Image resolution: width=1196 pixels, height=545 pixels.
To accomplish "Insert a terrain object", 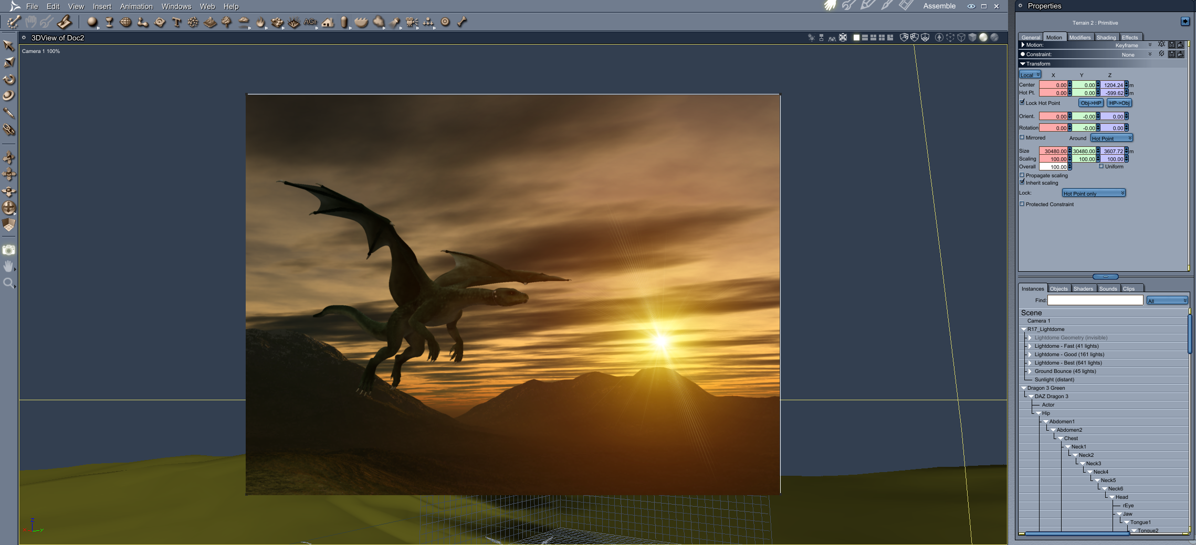I will pyautogui.click(x=210, y=22).
